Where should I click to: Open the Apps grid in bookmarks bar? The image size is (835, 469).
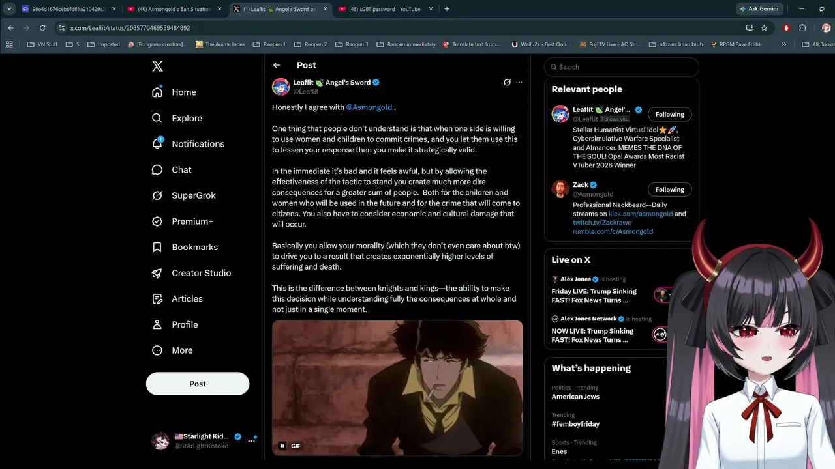(x=9, y=44)
